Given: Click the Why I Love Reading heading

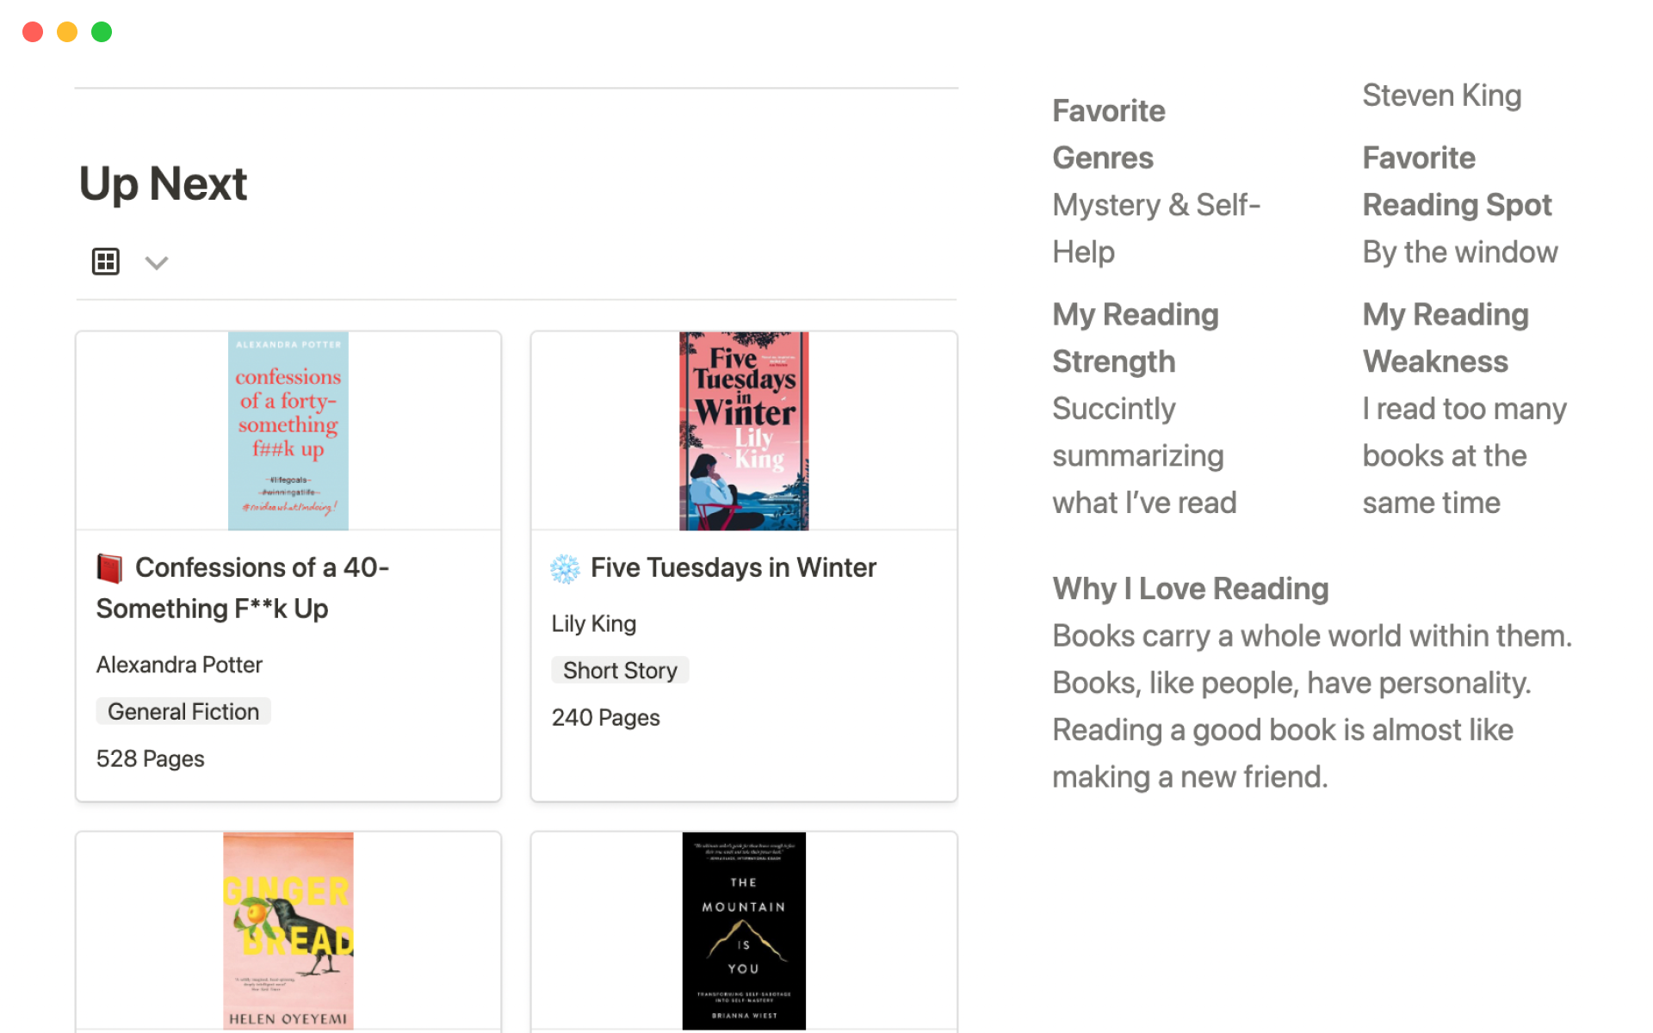Looking at the screenshot, I should point(1191,589).
